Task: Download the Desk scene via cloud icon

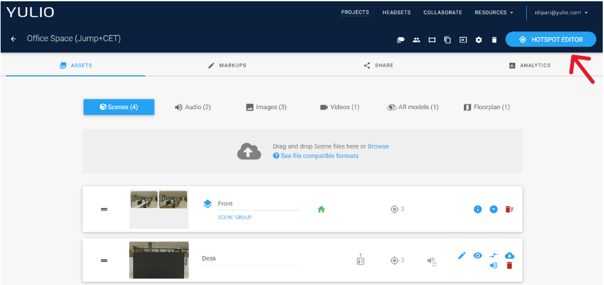Action: (x=510, y=255)
